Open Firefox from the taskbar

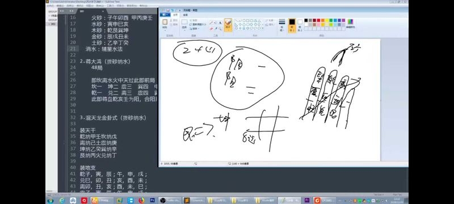(141, 200)
